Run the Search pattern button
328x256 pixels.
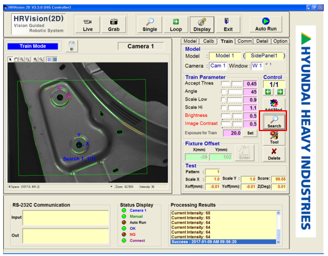pos(274,121)
